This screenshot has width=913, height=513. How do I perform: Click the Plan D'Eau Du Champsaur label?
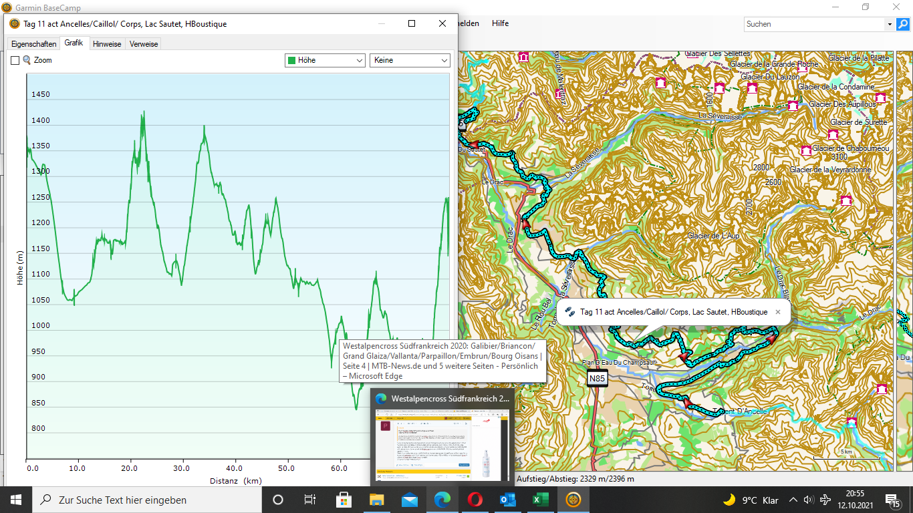619,362
